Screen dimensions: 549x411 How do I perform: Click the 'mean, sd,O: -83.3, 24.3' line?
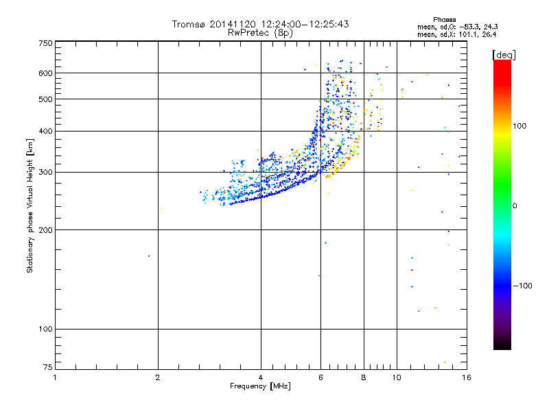pos(457,27)
